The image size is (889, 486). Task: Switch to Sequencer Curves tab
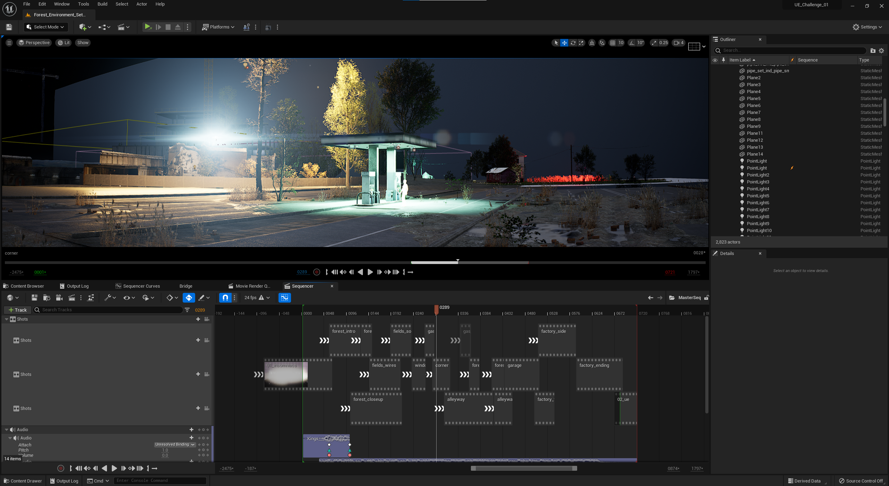pyautogui.click(x=138, y=286)
